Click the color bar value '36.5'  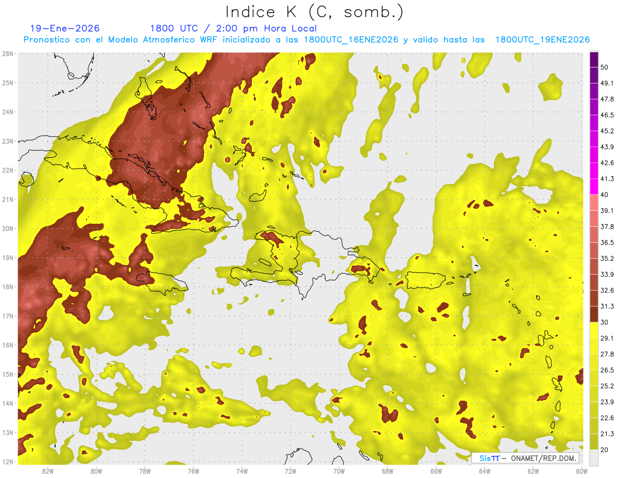[607, 242]
